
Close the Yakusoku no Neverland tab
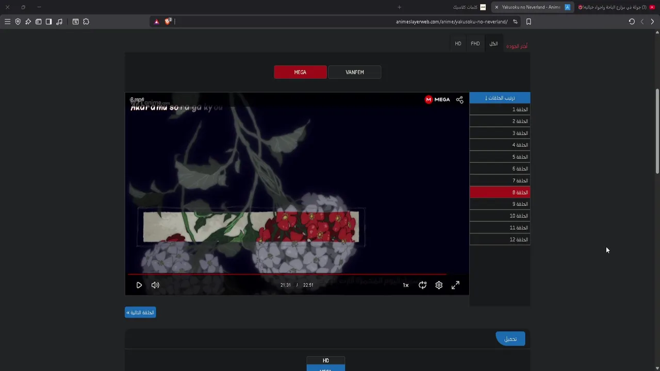point(497,7)
